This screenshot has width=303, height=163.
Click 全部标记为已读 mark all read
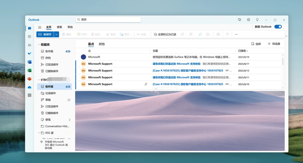tap(165, 34)
